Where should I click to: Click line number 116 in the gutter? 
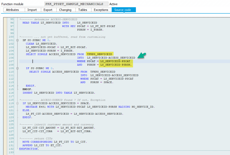coord(11,93)
